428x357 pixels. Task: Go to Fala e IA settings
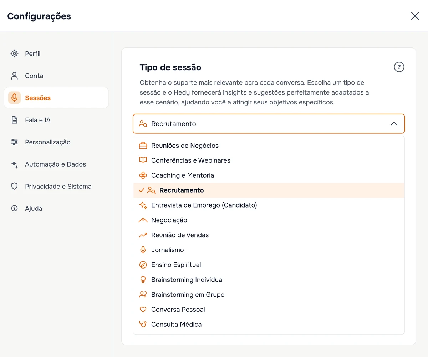click(56, 120)
